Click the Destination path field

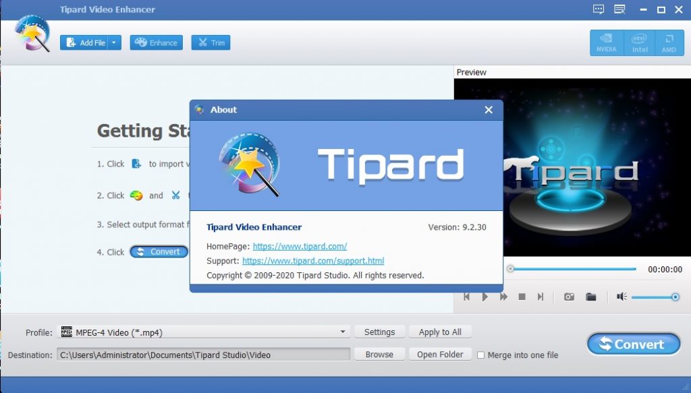pyautogui.click(x=204, y=355)
